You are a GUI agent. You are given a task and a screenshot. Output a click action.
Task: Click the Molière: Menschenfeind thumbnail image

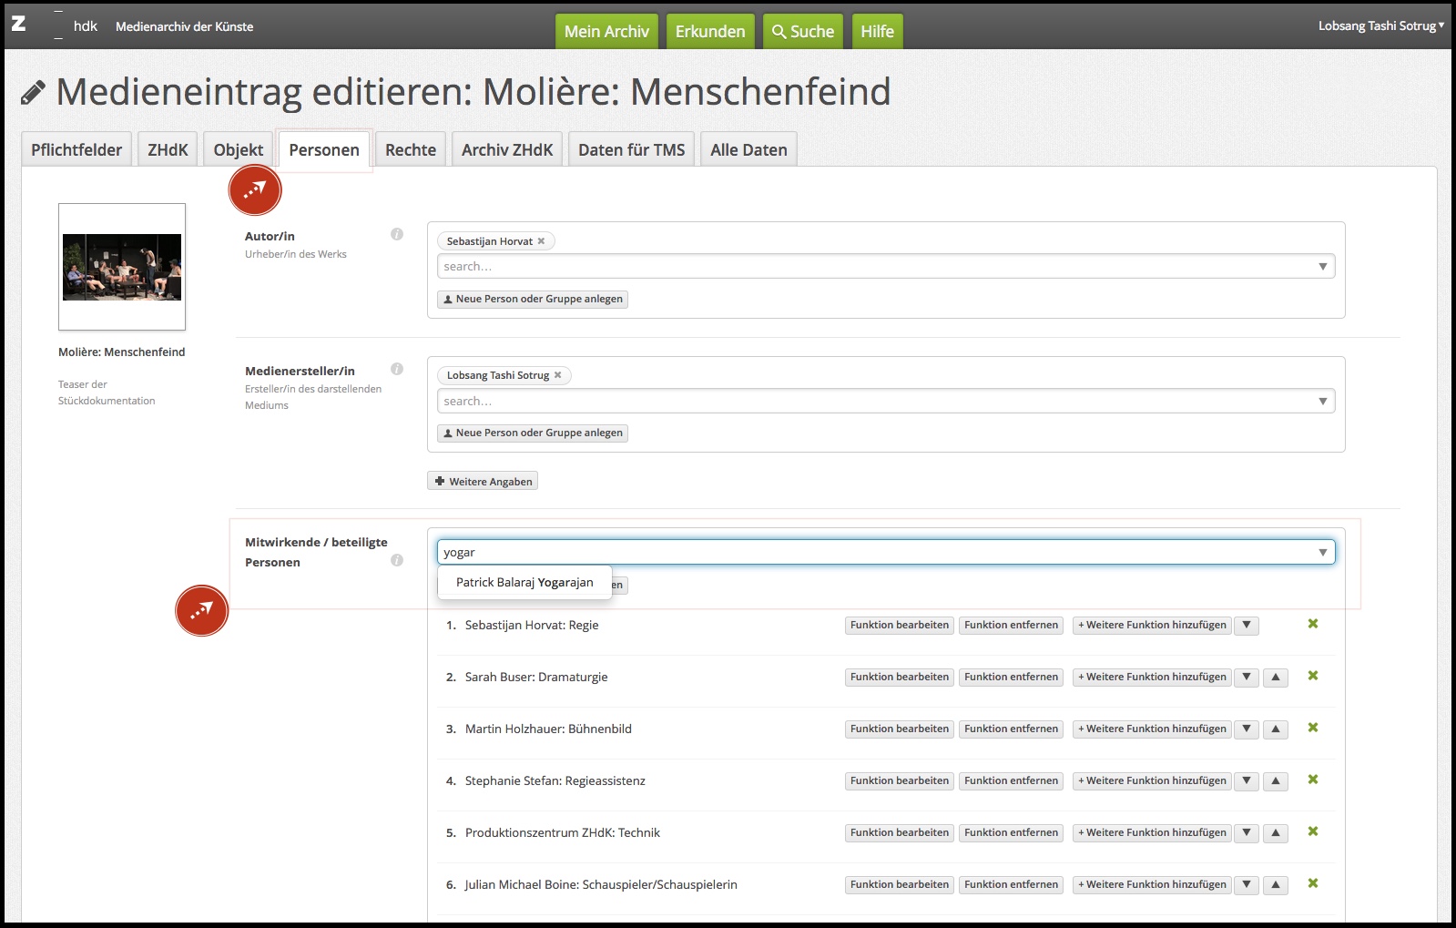click(x=122, y=267)
